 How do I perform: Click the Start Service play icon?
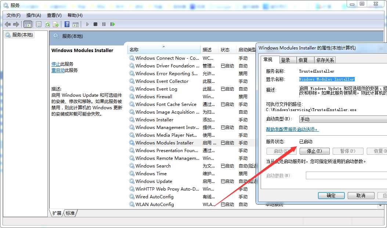click(87, 24)
